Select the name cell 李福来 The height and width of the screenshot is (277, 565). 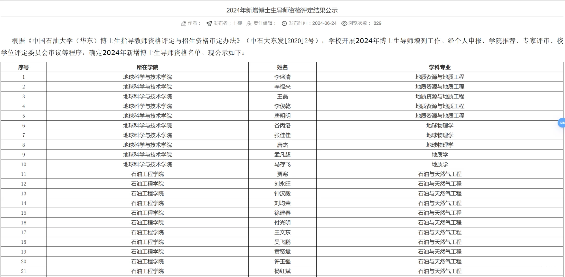[x=282, y=87]
